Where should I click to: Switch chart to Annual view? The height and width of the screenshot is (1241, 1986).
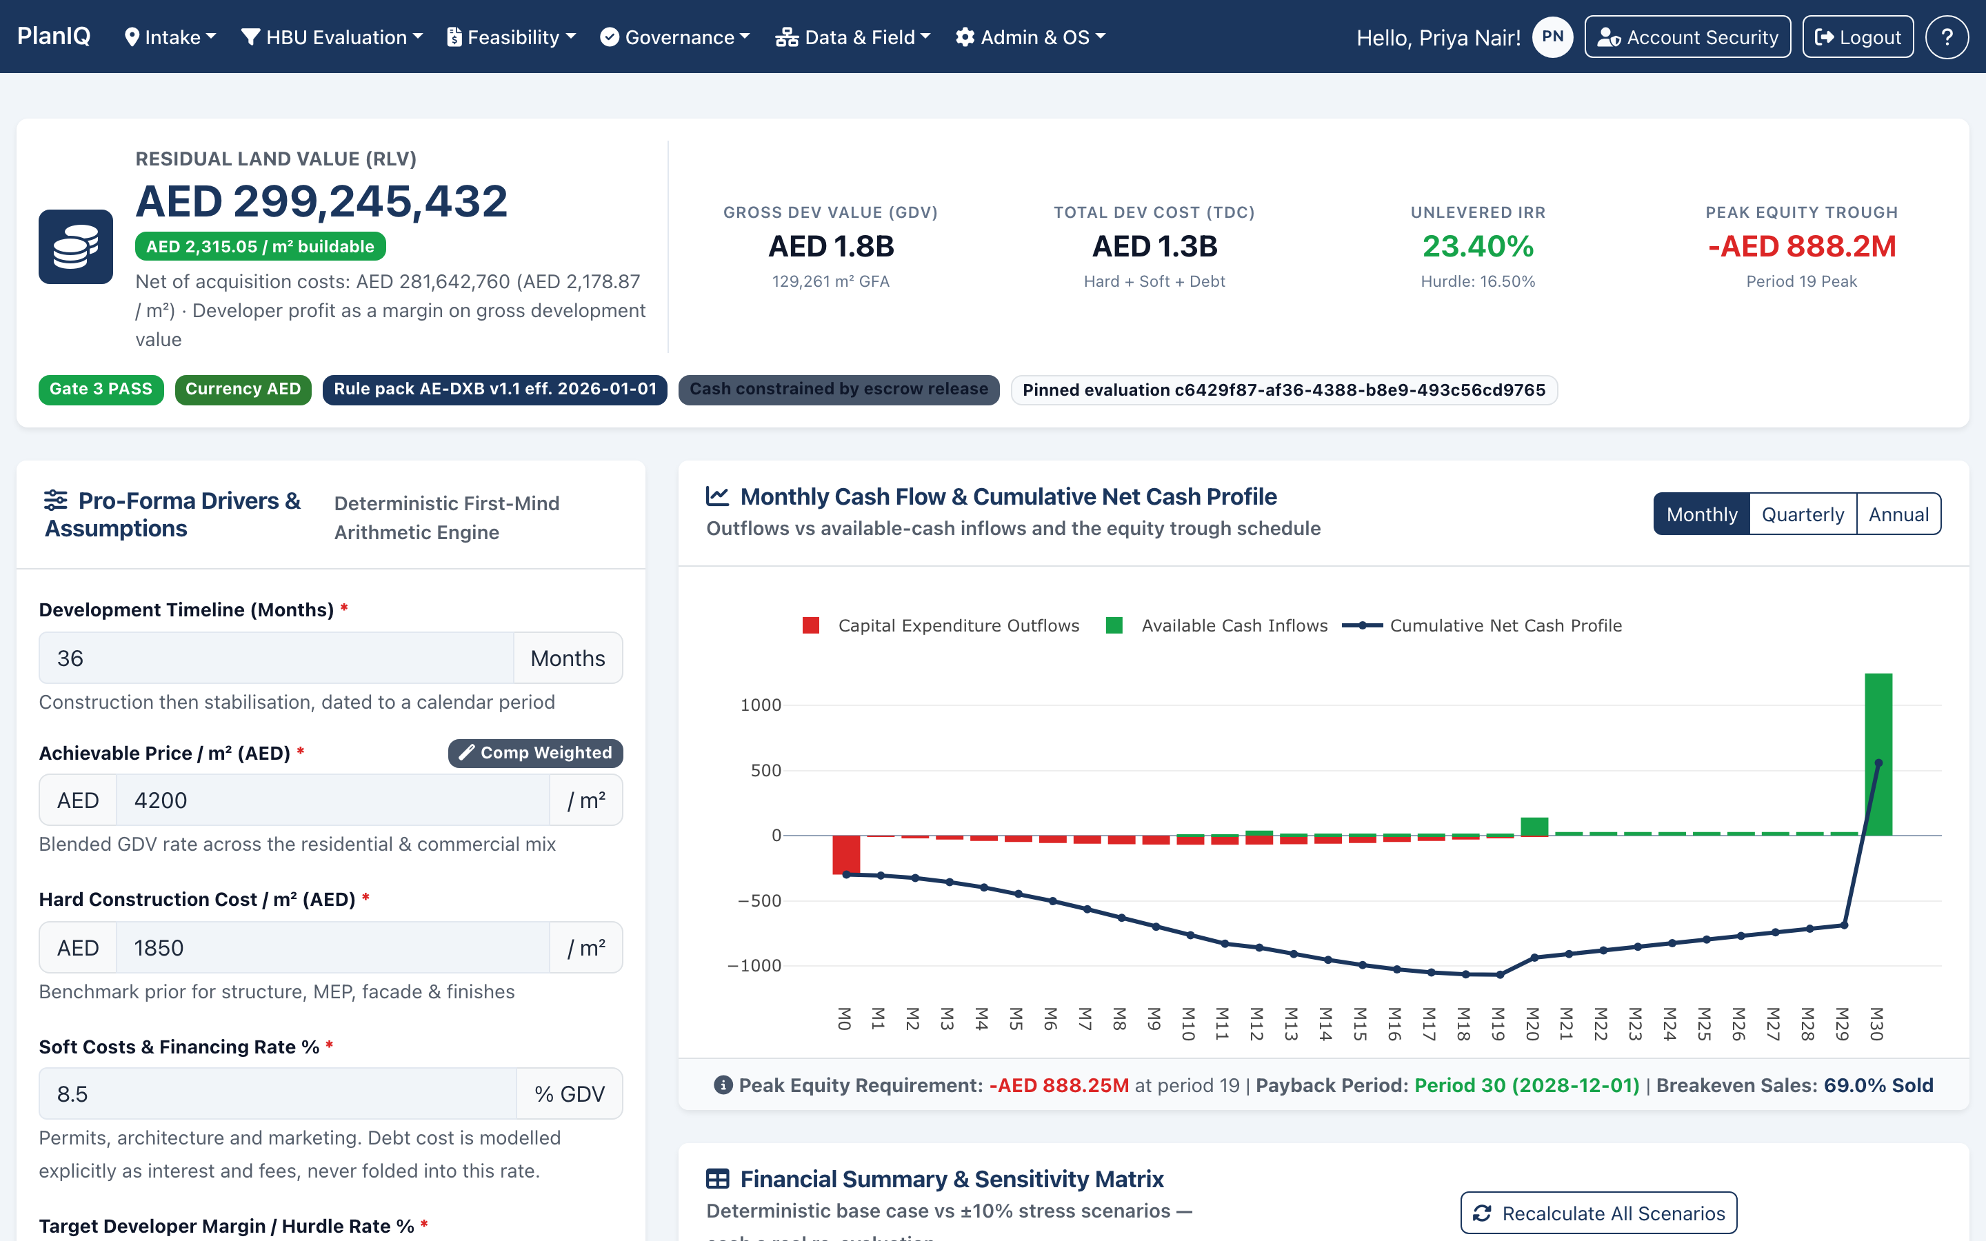tap(1898, 514)
